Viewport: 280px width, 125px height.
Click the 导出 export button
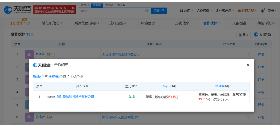243,35
